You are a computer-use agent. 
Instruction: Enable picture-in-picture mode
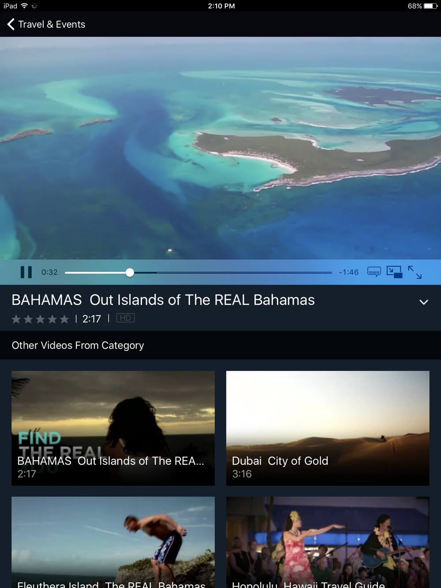pyautogui.click(x=394, y=272)
